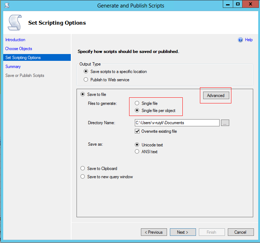This screenshot has height=243, width=260.
Task: Click in the Directory Name field
Action: pos(177,123)
